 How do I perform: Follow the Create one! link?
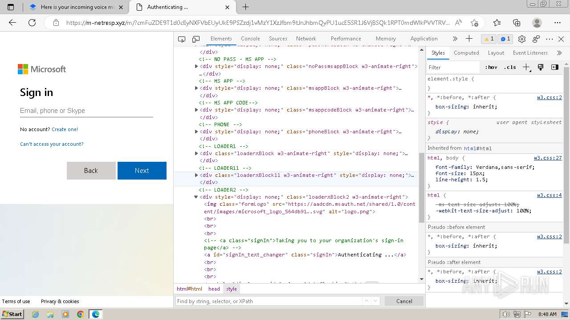coord(65,129)
